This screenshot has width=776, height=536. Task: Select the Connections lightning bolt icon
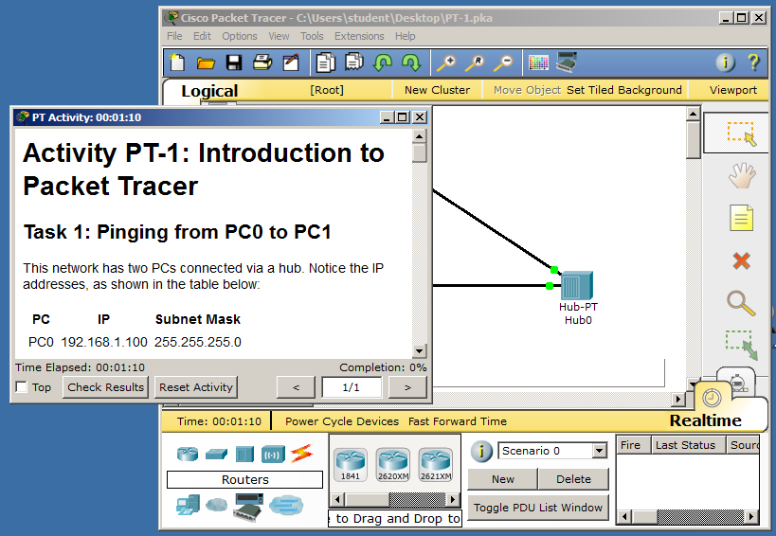tap(301, 454)
